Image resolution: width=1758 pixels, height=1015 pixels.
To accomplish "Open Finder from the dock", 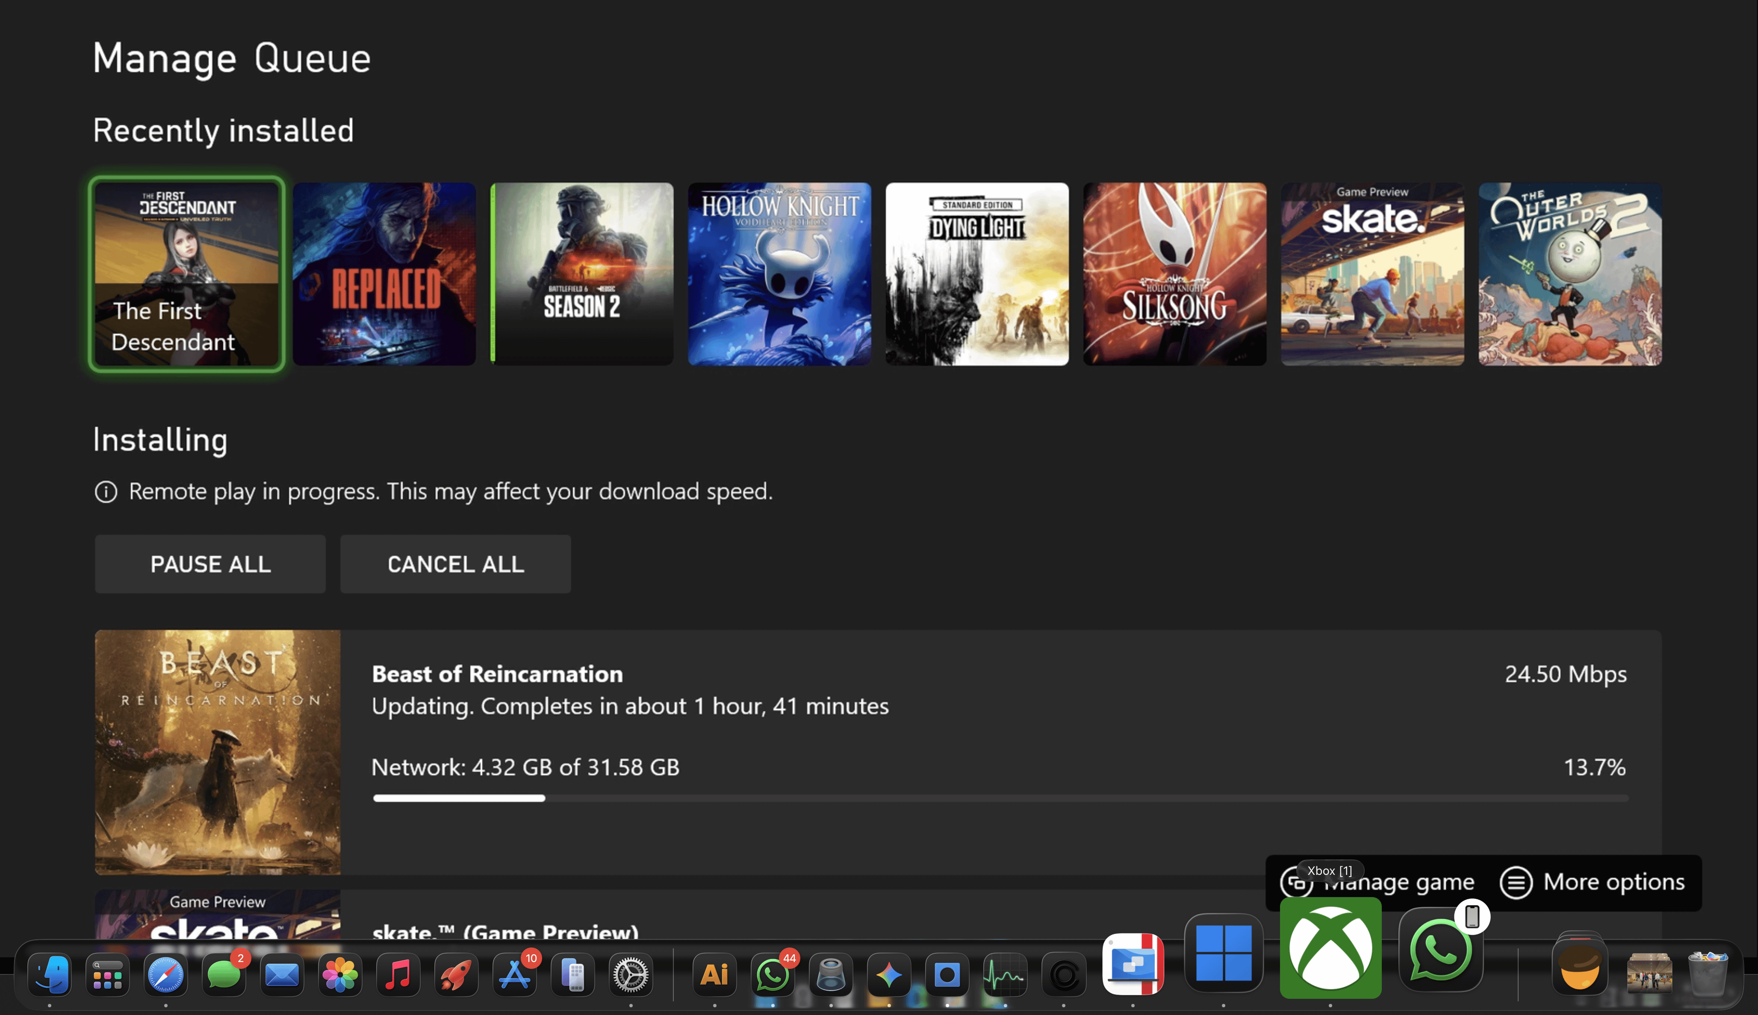I will tap(50, 974).
